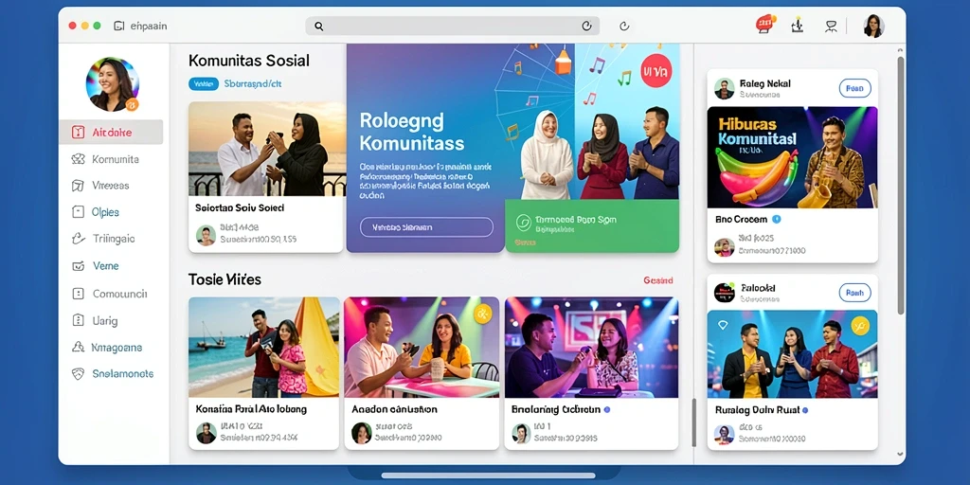Click the reload icon inside the search bar
970x485 pixels.
click(586, 26)
